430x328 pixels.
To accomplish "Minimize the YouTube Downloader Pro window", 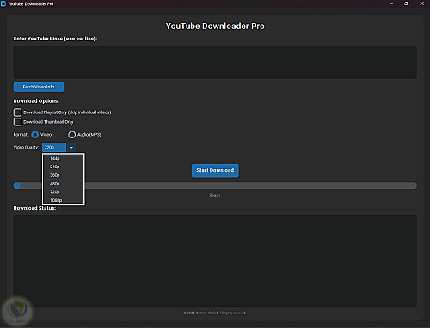I will click(x=391, y=3).
